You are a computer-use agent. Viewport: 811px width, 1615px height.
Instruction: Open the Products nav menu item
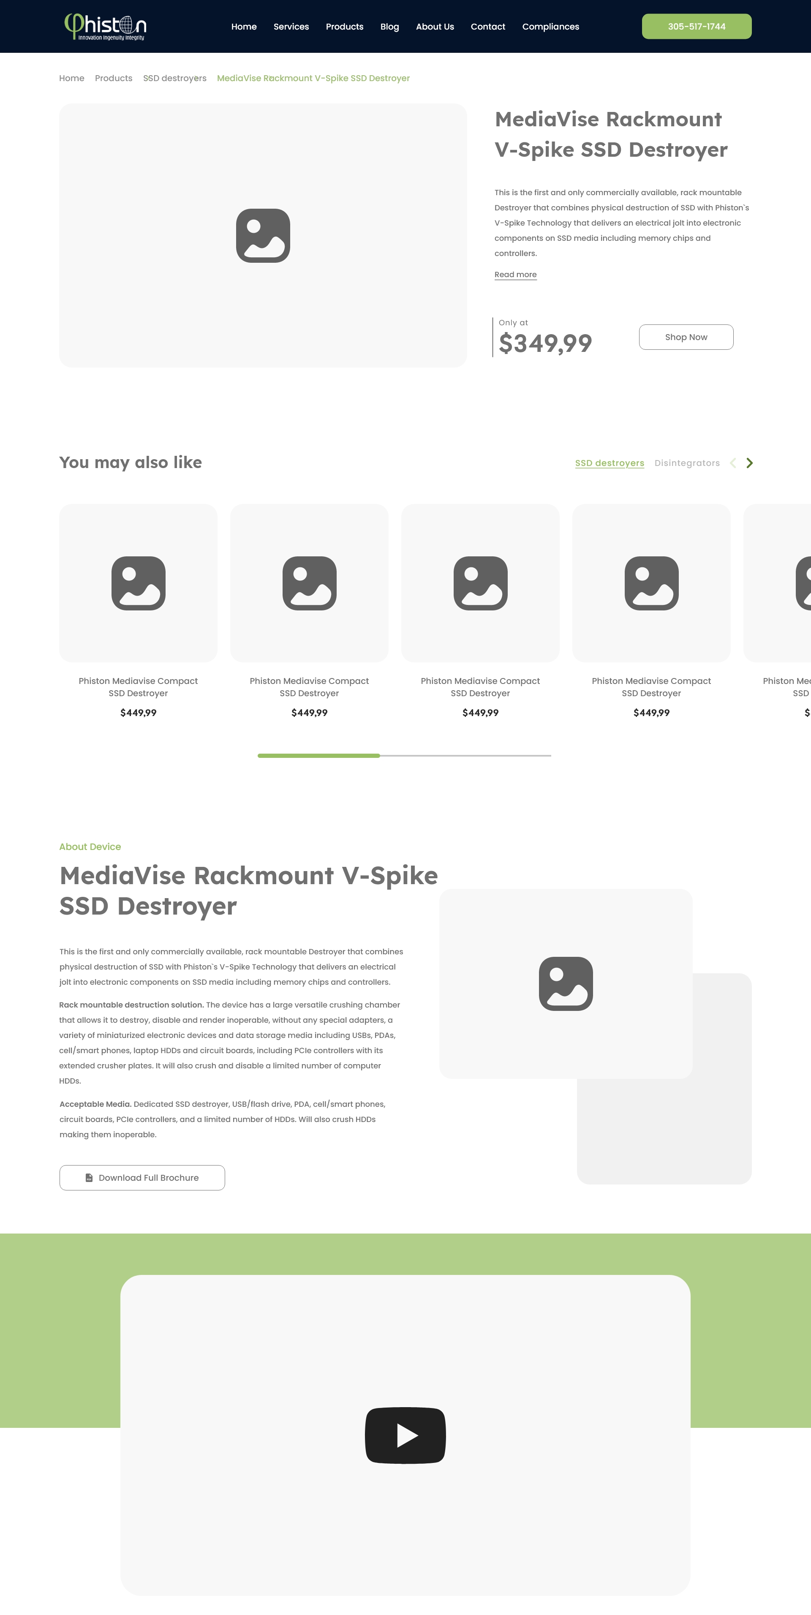point(345,27)
